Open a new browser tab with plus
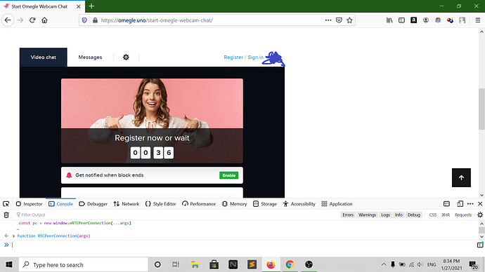 point(91,6)
